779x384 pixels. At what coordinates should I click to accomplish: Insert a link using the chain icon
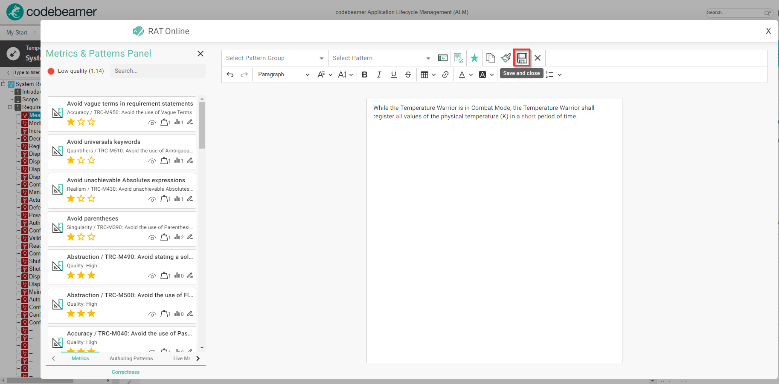point(445,75)
